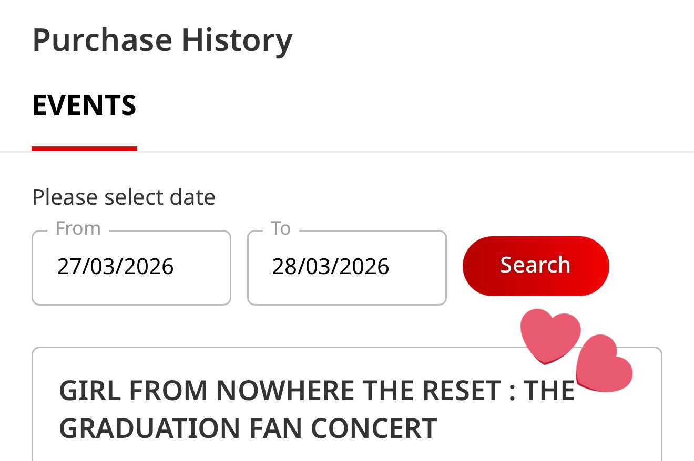Click the 27/03/2026 date text
694x461 pixels.
tap(115, 267)
